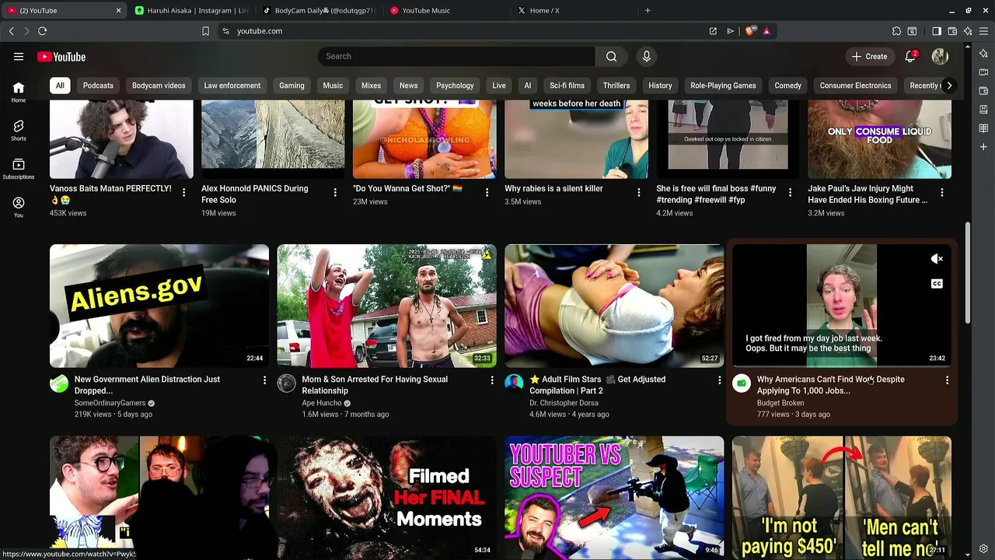995x560 pixels.
Task: Open Subscriptions in the left sidebar
Action: (19, 169)
